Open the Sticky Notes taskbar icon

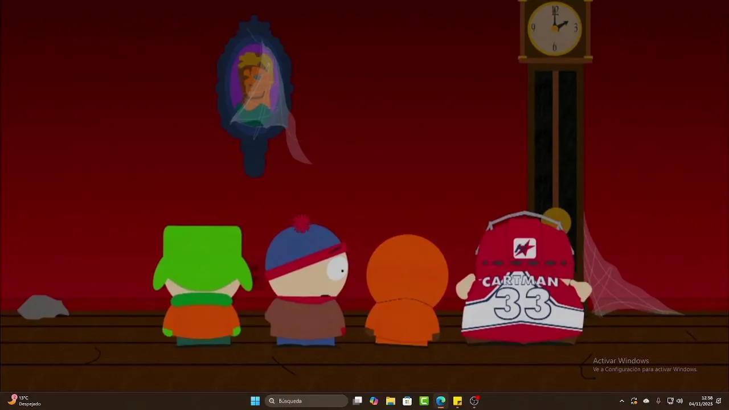click(x=457, y=401)
